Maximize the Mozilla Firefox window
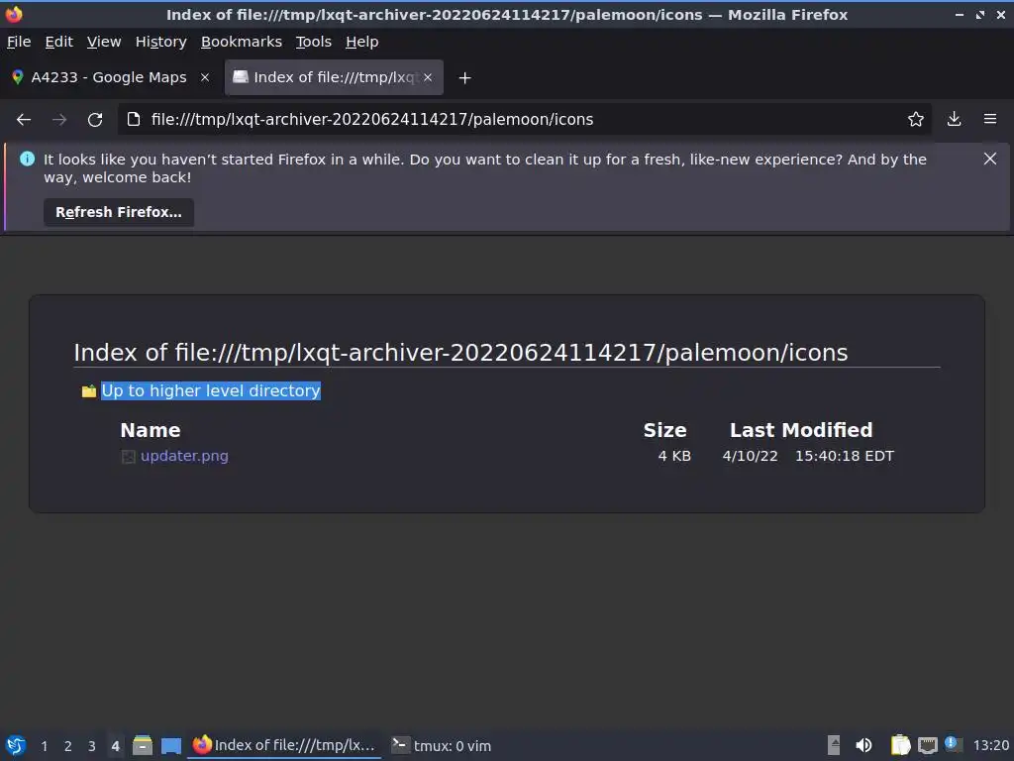The width and height of the screenshot is (1014, 761). (x=980, y=14)
